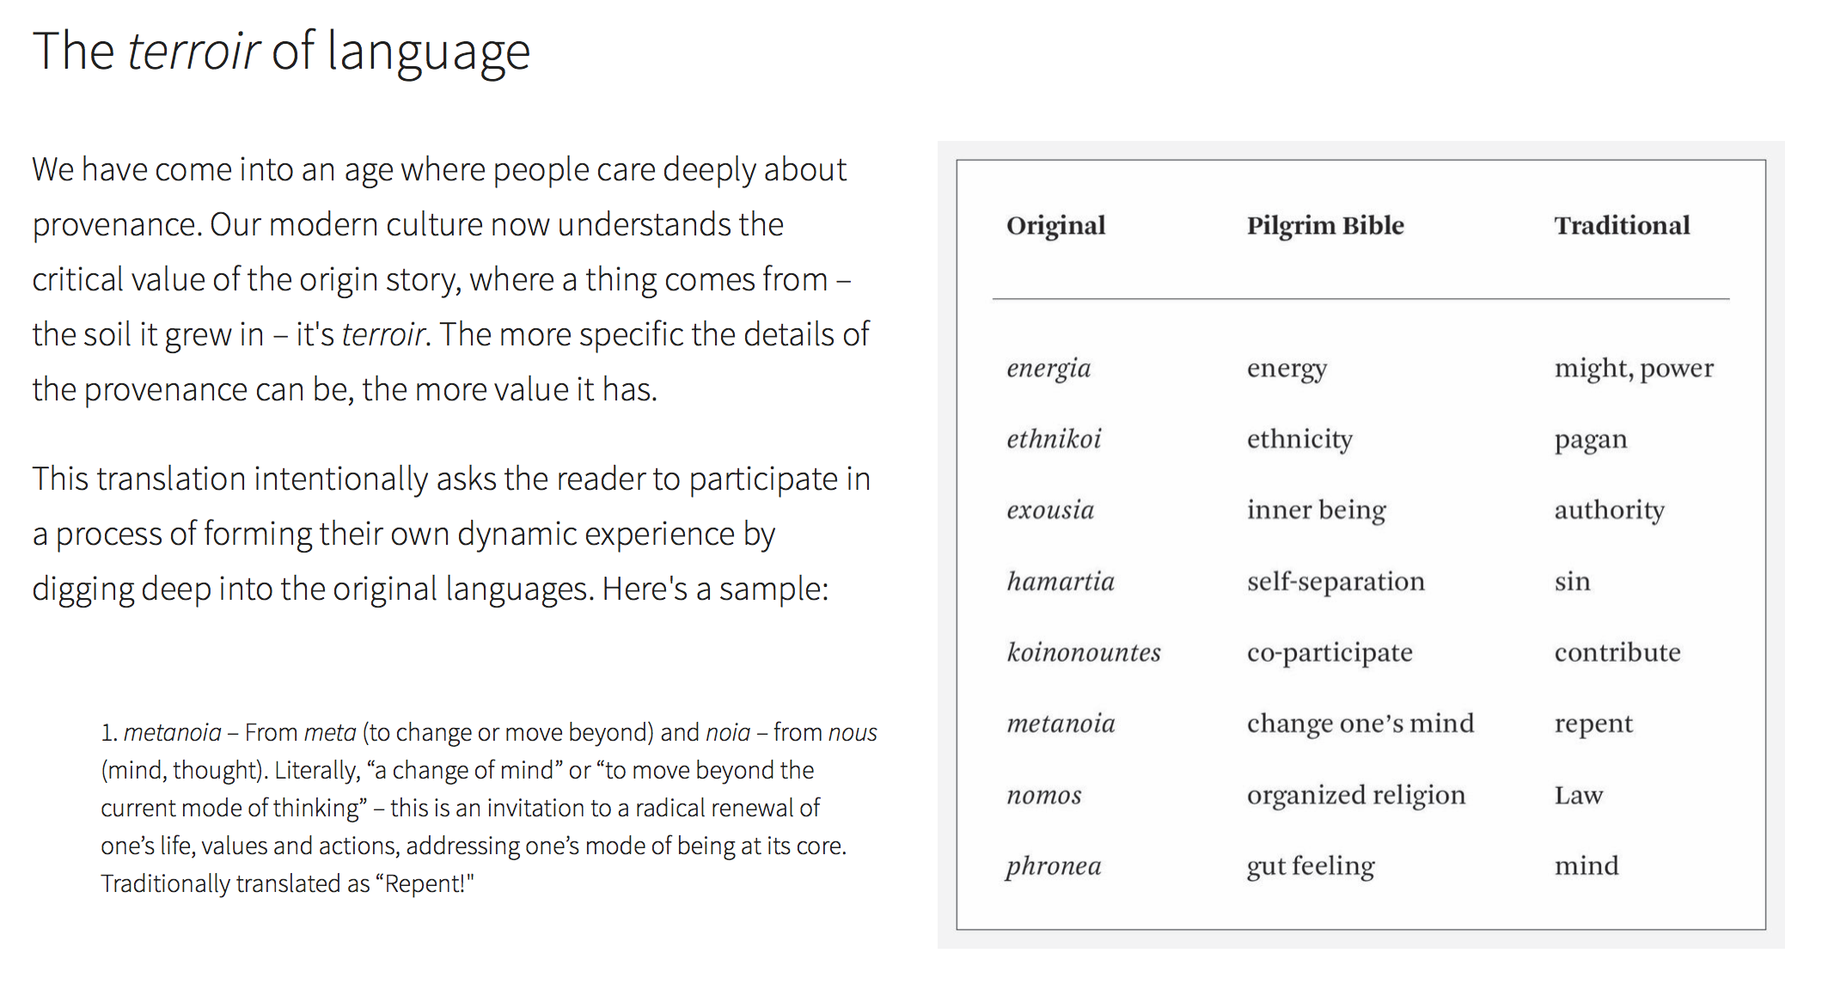Viewport: 1834px width, 1002px height.
Task: Click the italic word 'terroir' in paragraph
Action: [x=382, y=334]
